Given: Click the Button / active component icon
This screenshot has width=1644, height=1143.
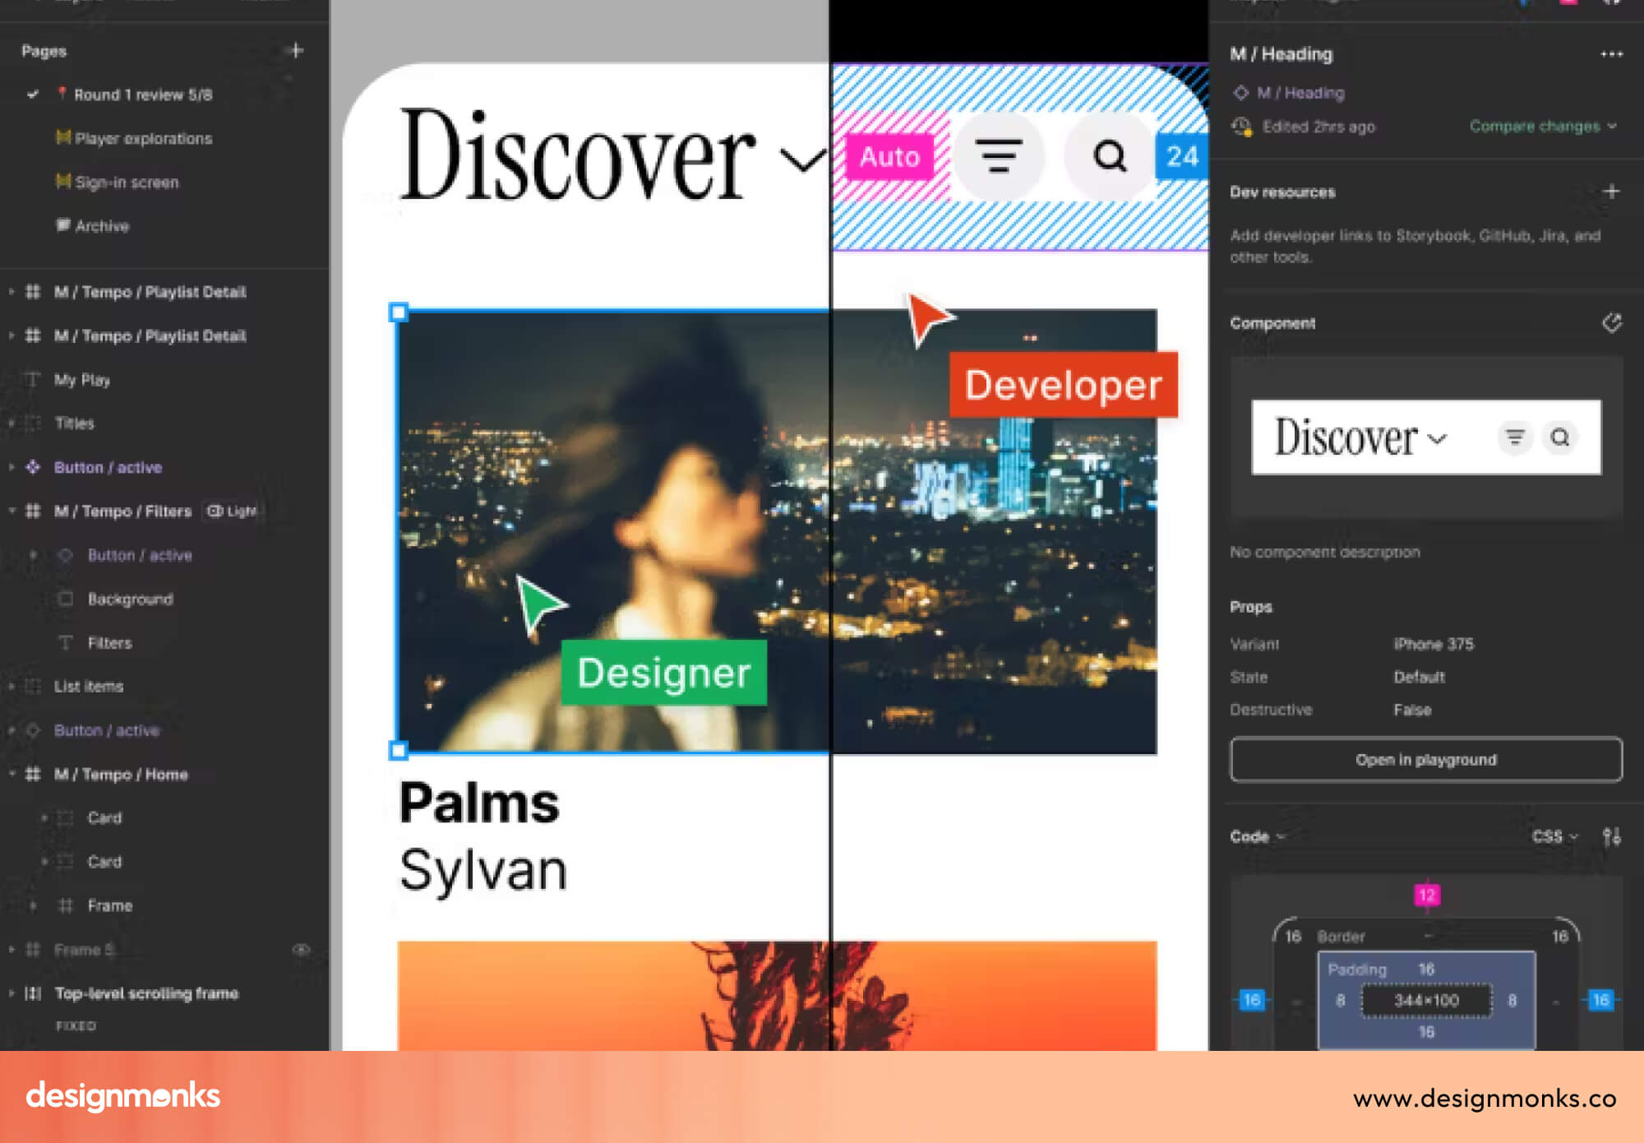Looking at the screenshot, I should point(33,467).
